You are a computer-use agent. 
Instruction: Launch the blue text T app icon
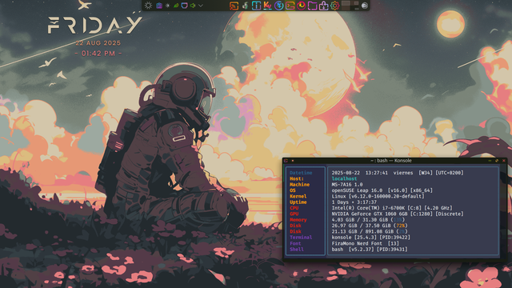point(256,6)
